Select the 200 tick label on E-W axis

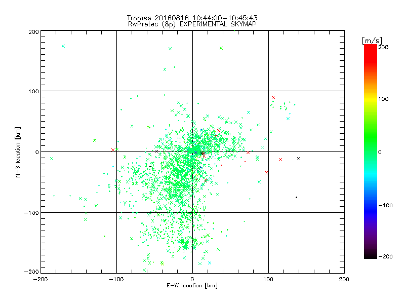click(x=344, y=280)
